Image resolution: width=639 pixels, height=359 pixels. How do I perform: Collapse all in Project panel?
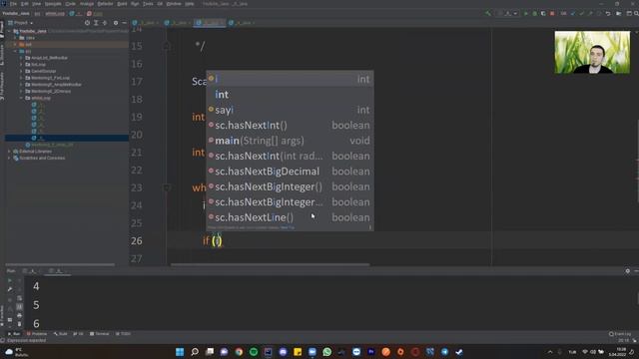tap(105, 23)
